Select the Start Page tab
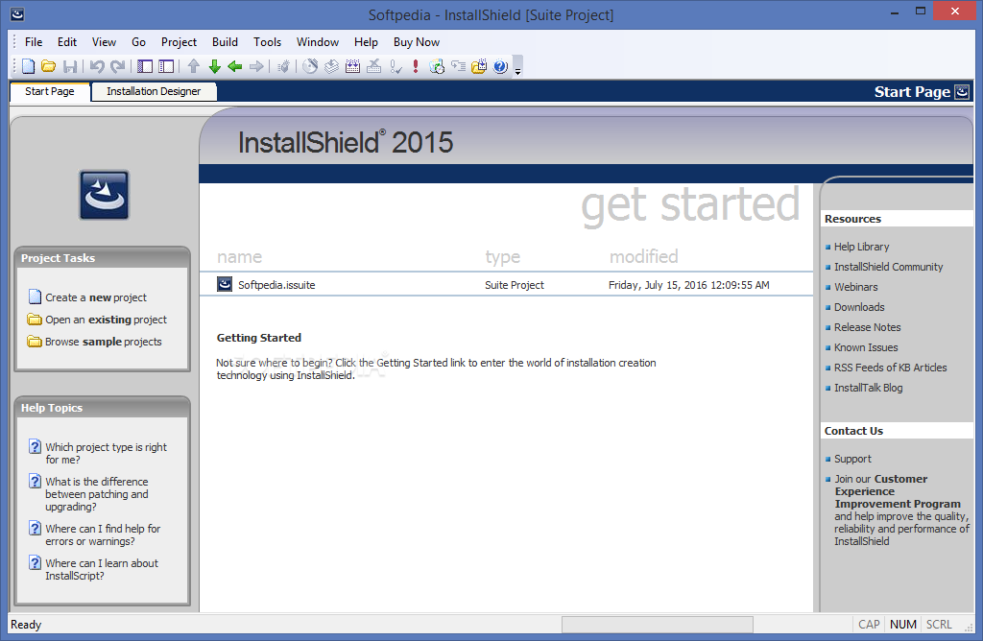This screenshot has height=641, width=983. tap(50, 91)
